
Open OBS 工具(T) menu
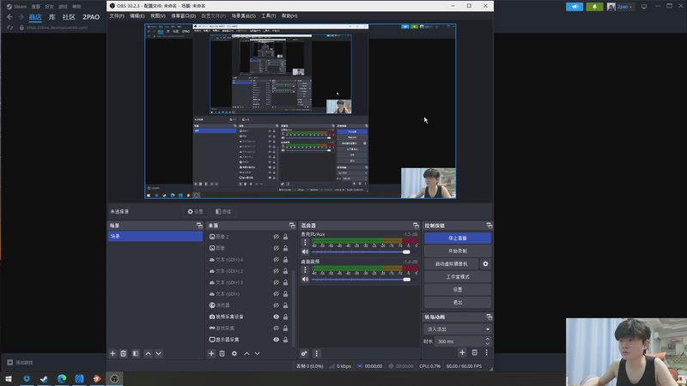pyautogui.click(x=269, y=15)
